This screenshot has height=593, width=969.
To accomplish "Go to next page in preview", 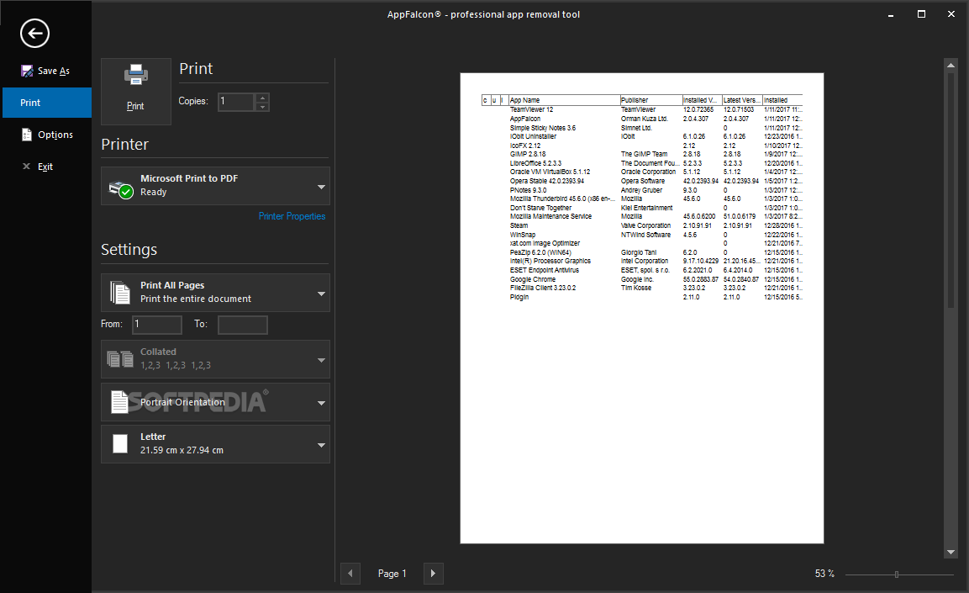I will [x=433, y=573].
